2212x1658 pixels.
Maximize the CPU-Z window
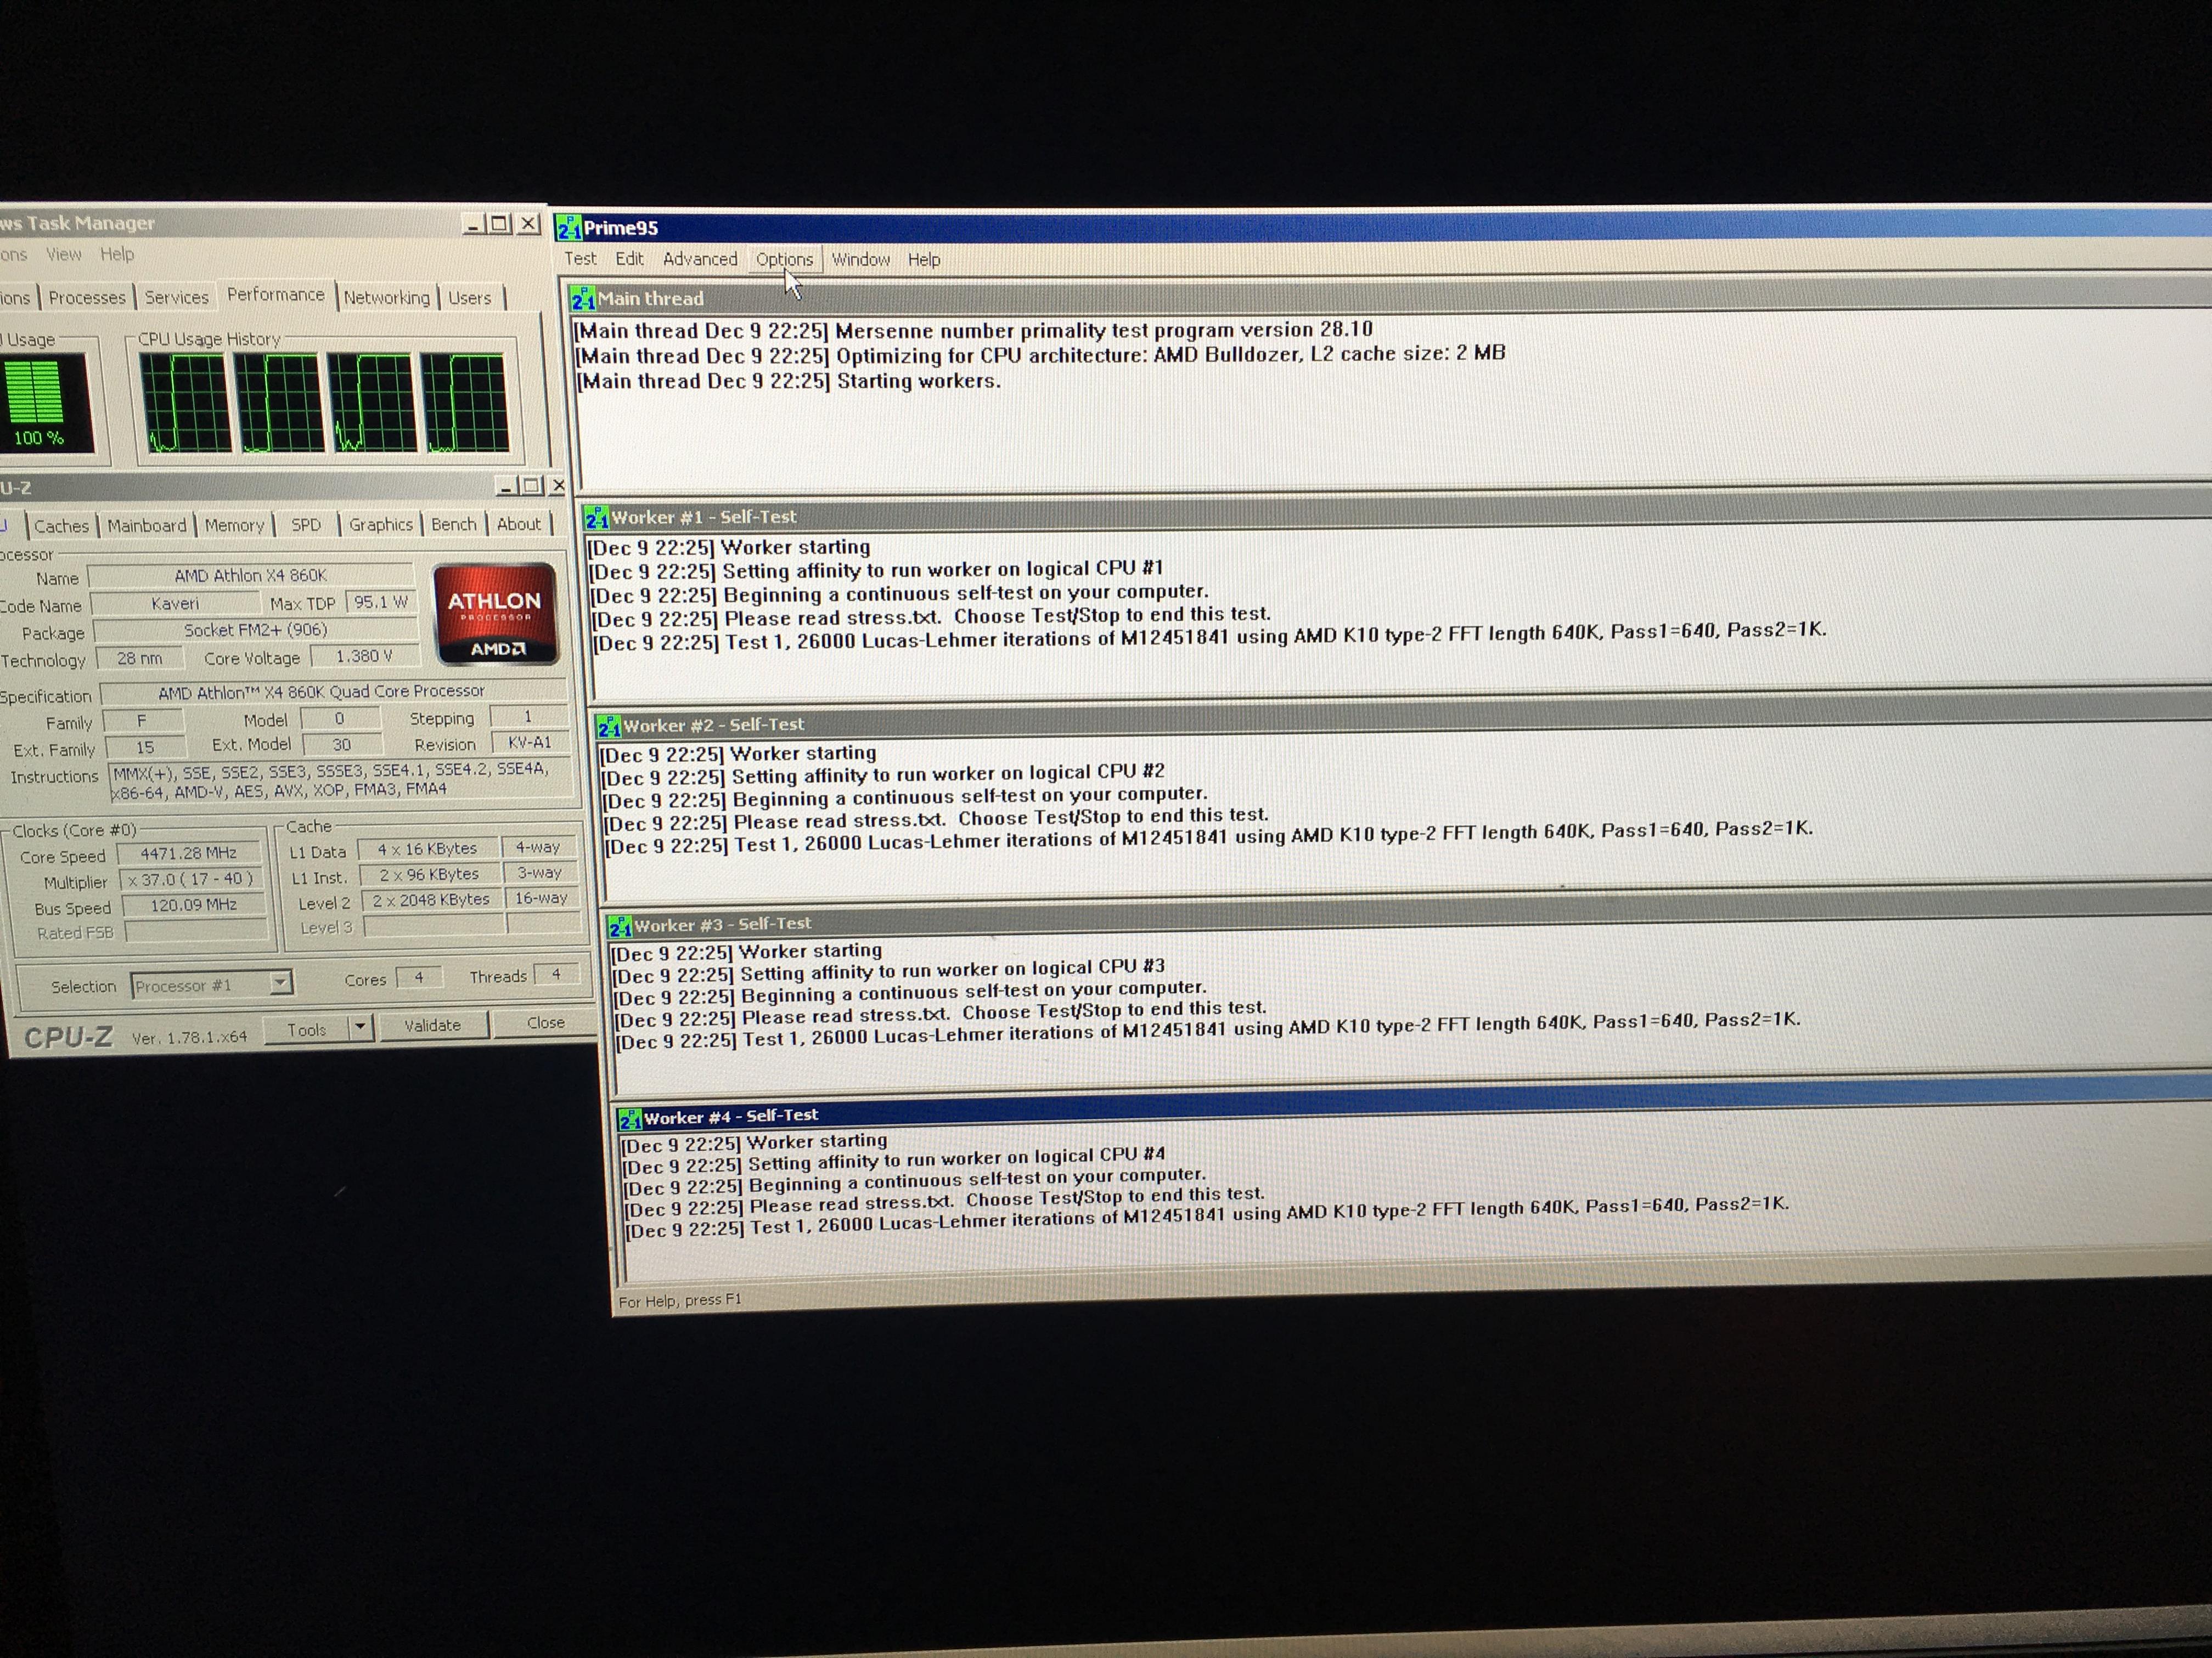532,486
